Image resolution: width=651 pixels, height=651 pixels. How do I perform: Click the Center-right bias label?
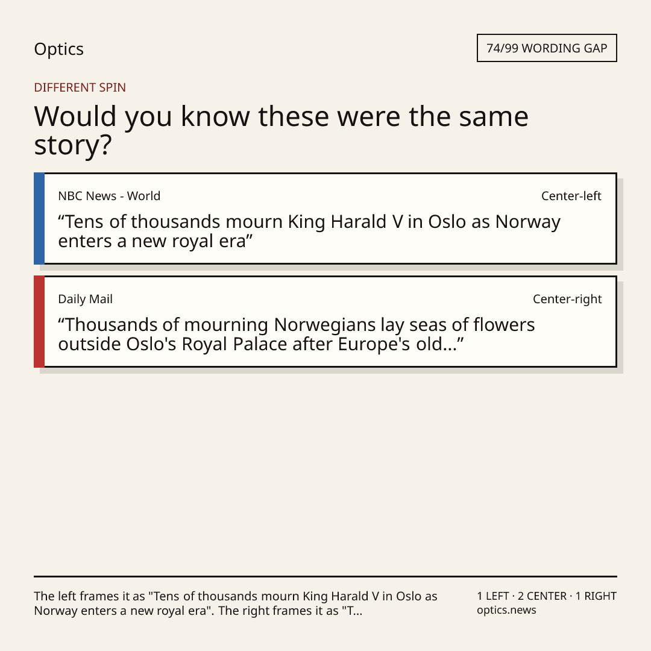tap(567, 299)
